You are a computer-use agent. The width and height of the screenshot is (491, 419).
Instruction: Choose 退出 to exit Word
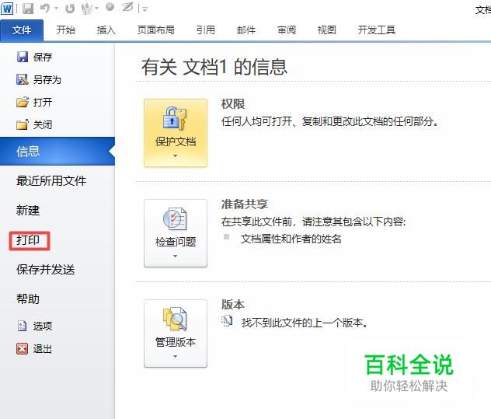(x=43, y=349)
